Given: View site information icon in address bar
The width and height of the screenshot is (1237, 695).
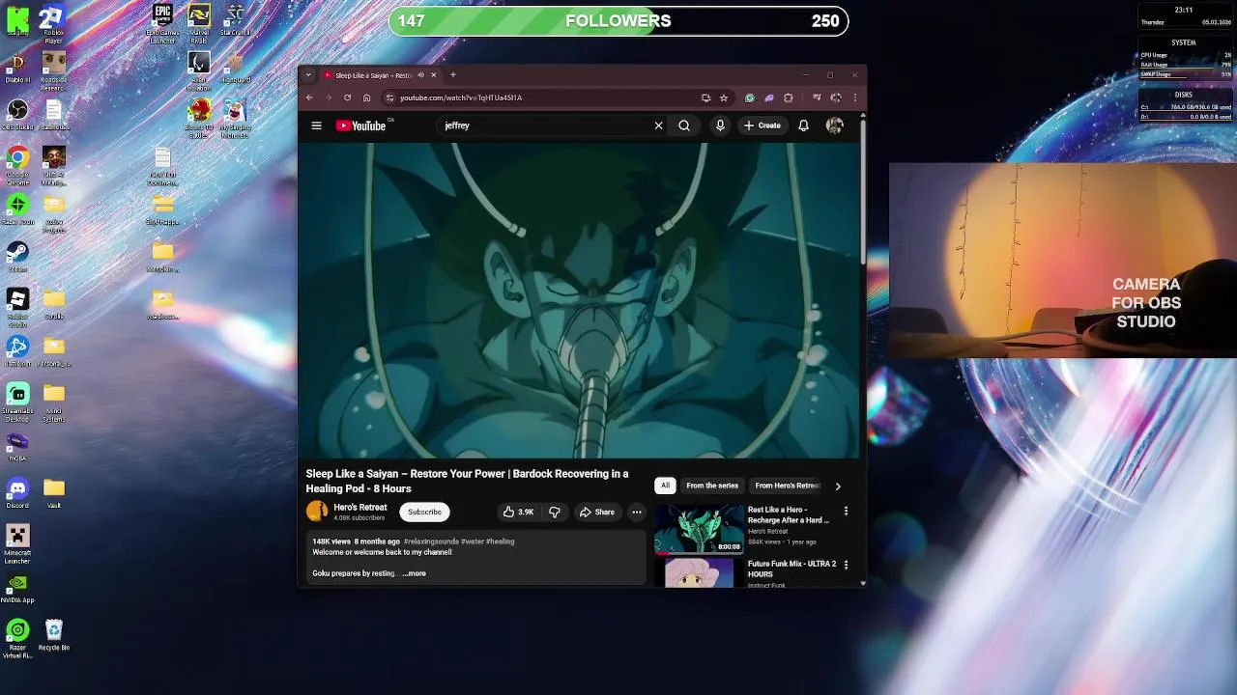Looking at the screenshot, I should tap(389, 97).
